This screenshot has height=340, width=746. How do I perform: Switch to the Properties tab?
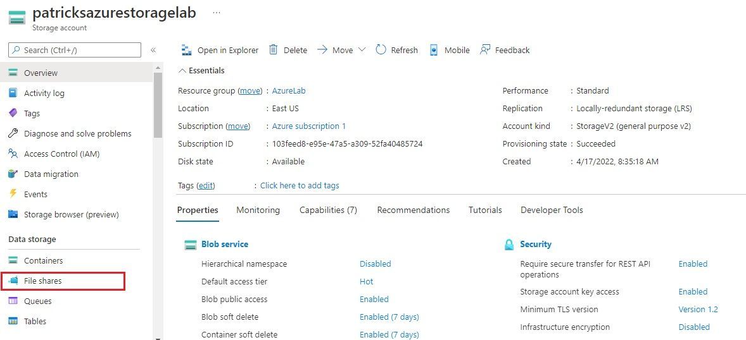198,210
